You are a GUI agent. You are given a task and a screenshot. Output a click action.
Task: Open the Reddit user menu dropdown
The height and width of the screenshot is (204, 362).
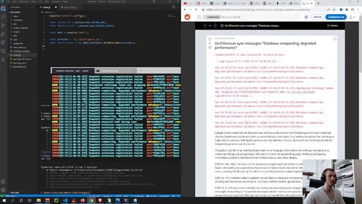(x=352, y=17)
